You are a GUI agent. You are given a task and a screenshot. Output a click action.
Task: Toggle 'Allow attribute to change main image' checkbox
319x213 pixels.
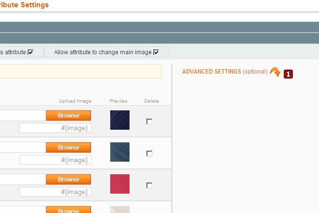click(156, 52)
